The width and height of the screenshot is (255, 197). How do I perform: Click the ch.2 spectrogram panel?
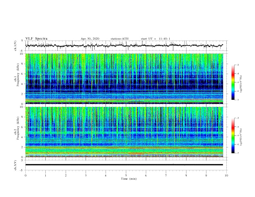point(124,132)
